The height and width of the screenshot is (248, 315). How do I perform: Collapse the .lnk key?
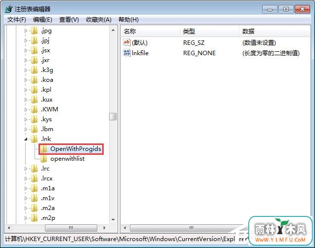point(26,139)
